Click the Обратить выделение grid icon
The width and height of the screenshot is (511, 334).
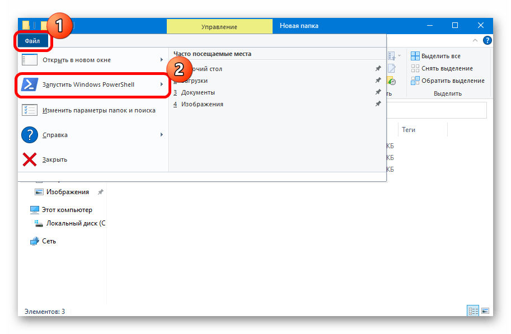(415, 81)
